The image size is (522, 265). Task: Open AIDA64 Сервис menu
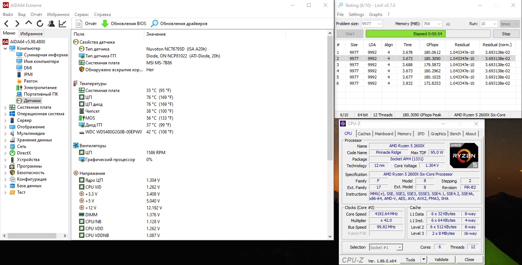[82, 15]
